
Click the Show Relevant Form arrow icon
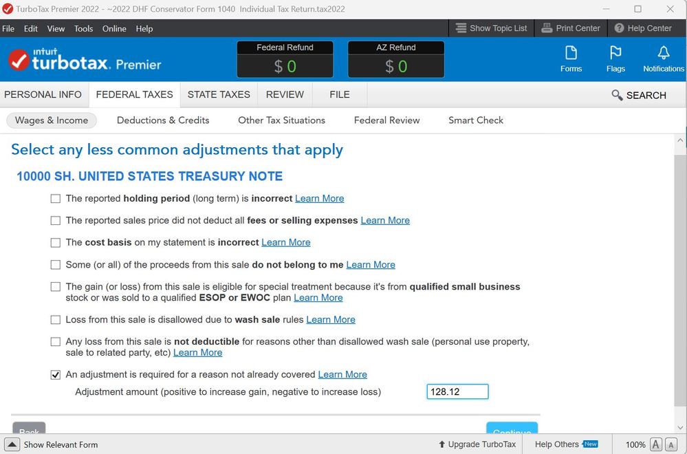tap(12, 444)
